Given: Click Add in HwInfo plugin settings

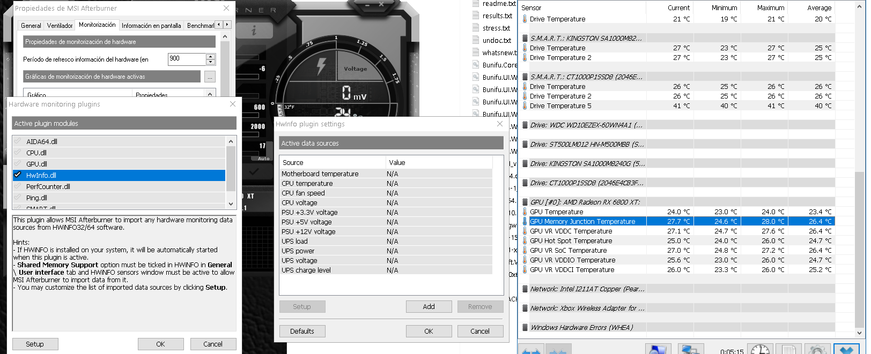Looking at the screenshot, I should point(429,306).
